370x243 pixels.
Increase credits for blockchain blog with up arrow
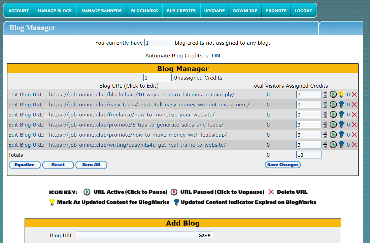tap(325, 93)
